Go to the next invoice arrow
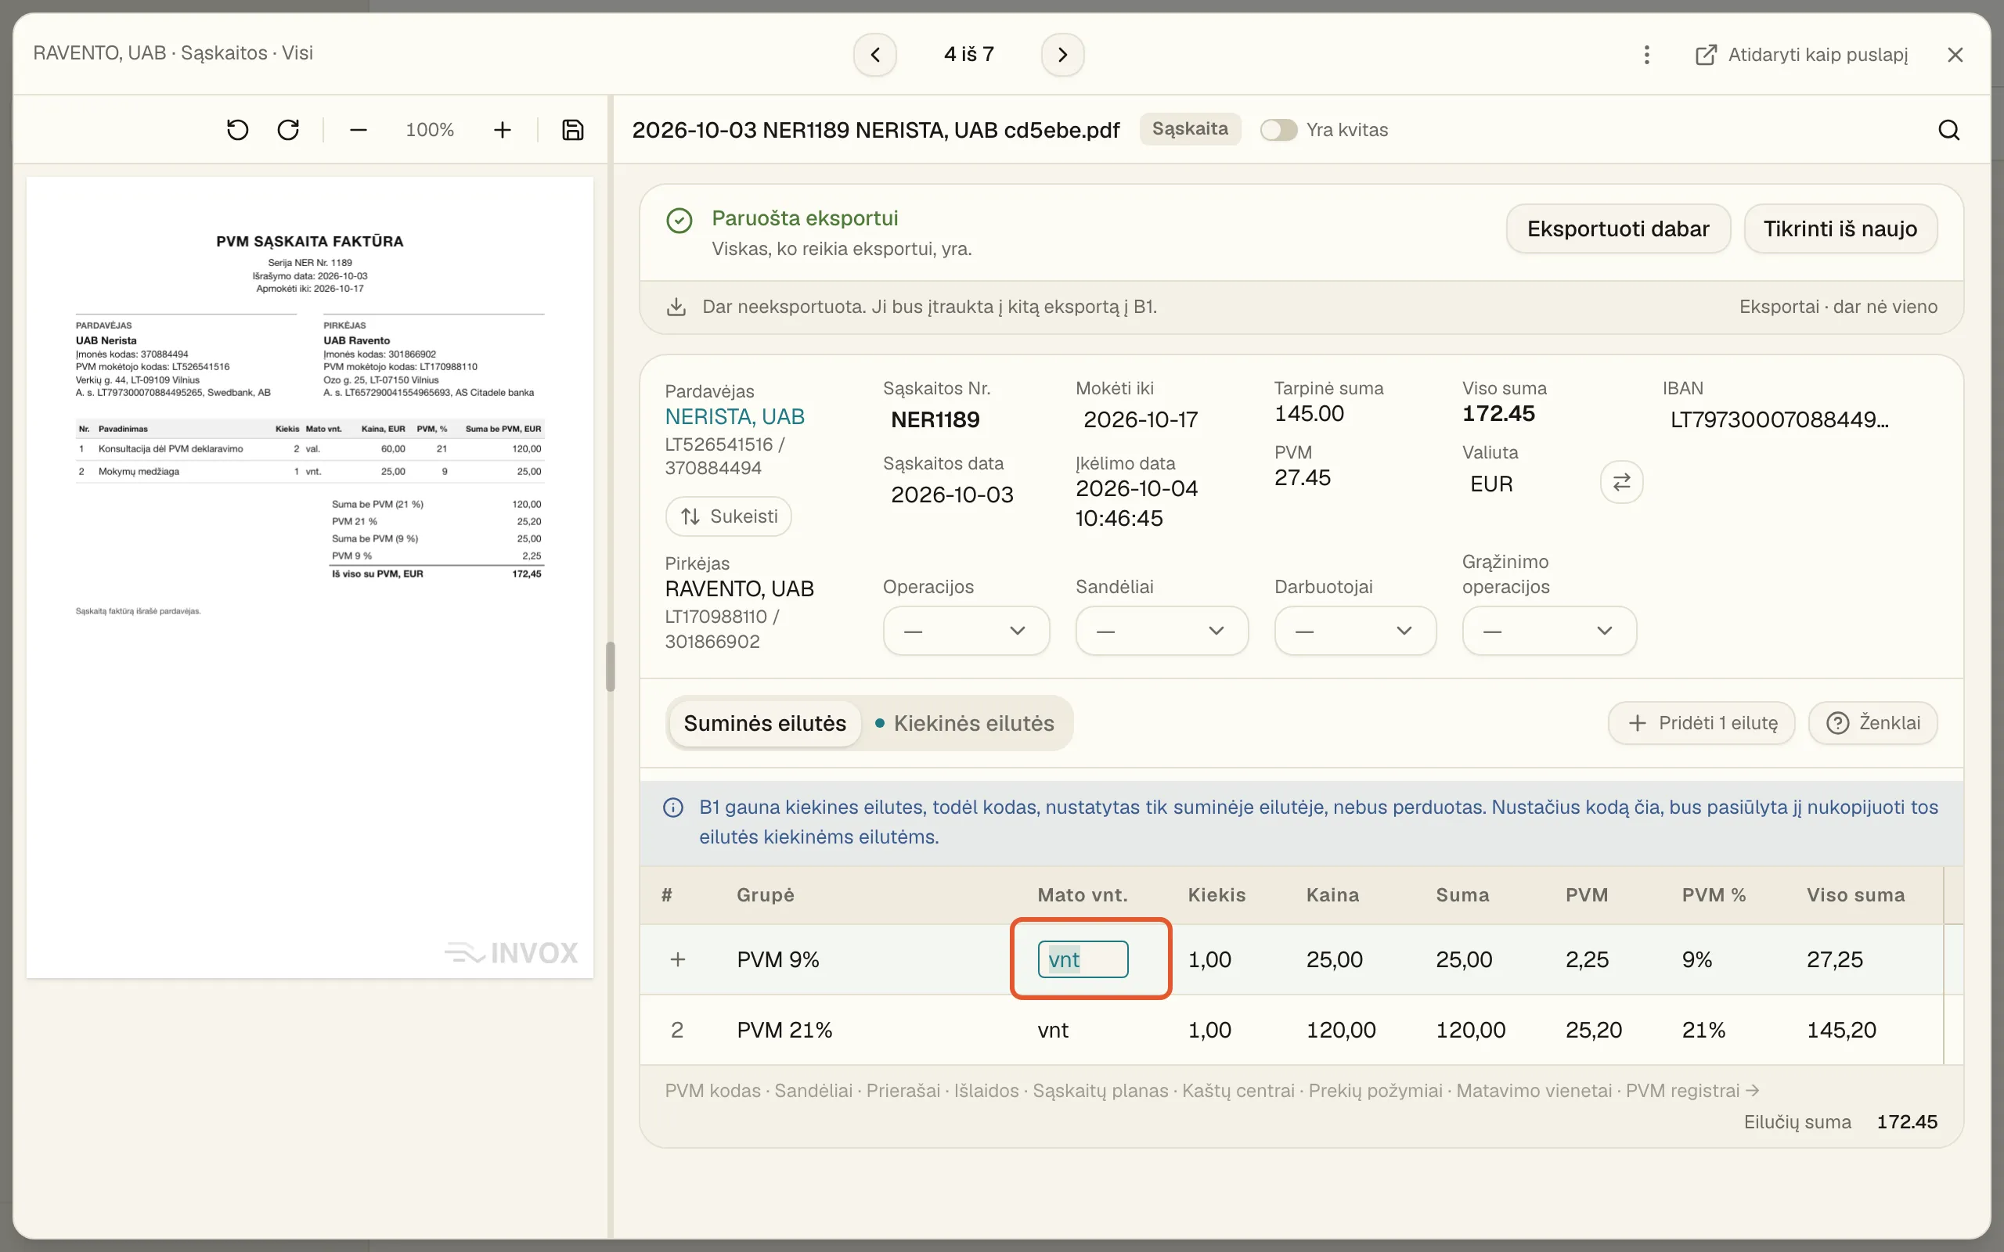The width and height of the screenshot is (2004, 1252). point(1062,55)
